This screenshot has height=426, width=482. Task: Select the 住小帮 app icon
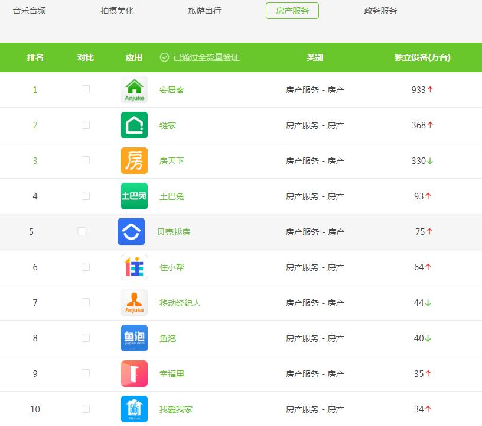pos(134,267)
